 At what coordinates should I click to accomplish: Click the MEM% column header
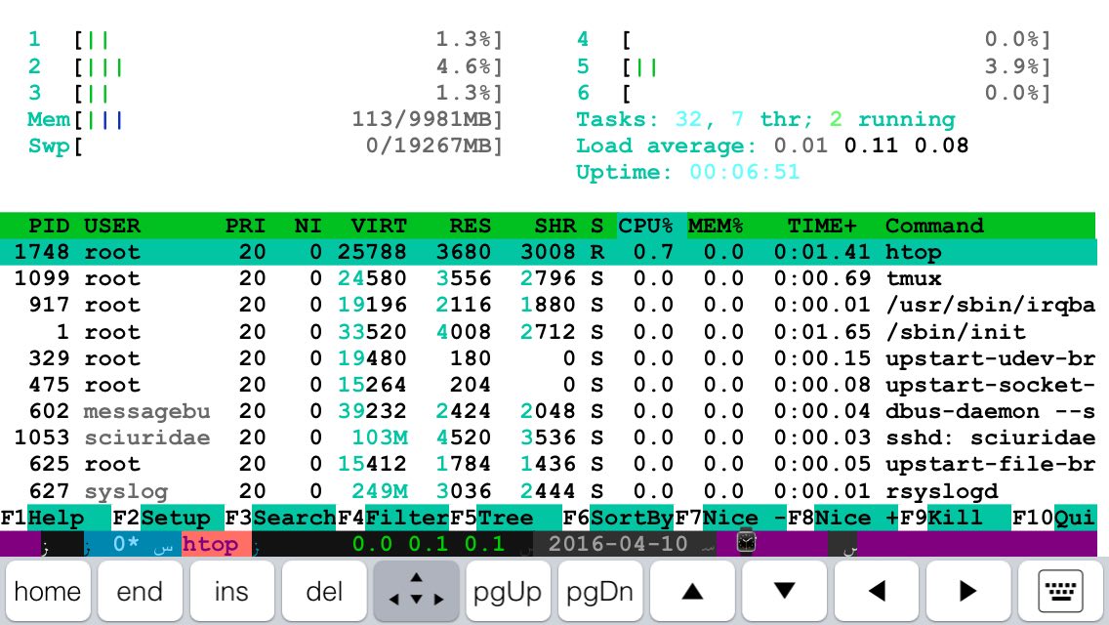click(716, 226)
